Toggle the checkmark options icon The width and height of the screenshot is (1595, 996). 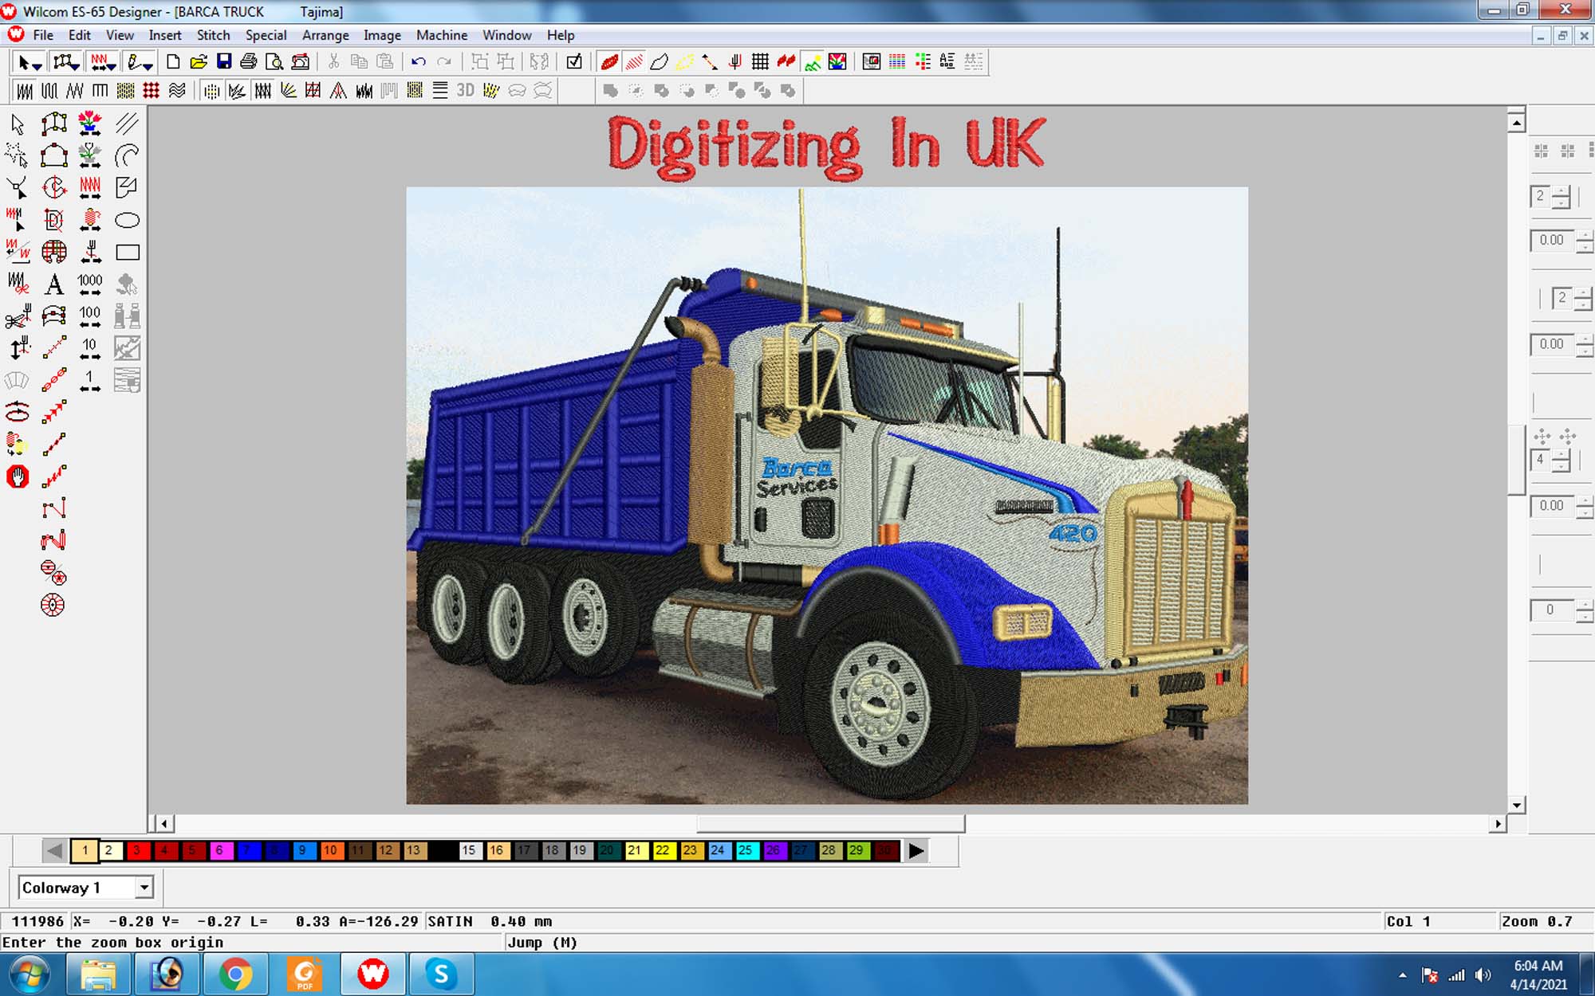coord(574,61)
